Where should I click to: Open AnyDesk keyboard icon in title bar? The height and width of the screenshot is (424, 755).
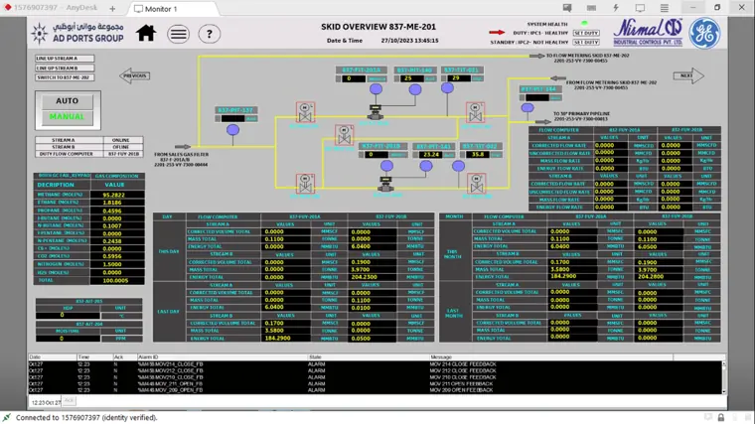pyautogui.click(x=591, y=8)
